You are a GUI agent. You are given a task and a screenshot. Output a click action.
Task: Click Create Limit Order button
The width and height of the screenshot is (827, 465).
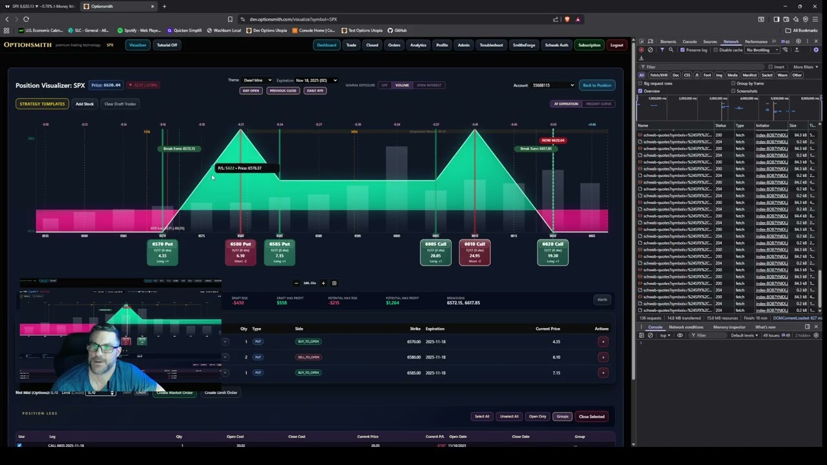[x=221, y=393]
